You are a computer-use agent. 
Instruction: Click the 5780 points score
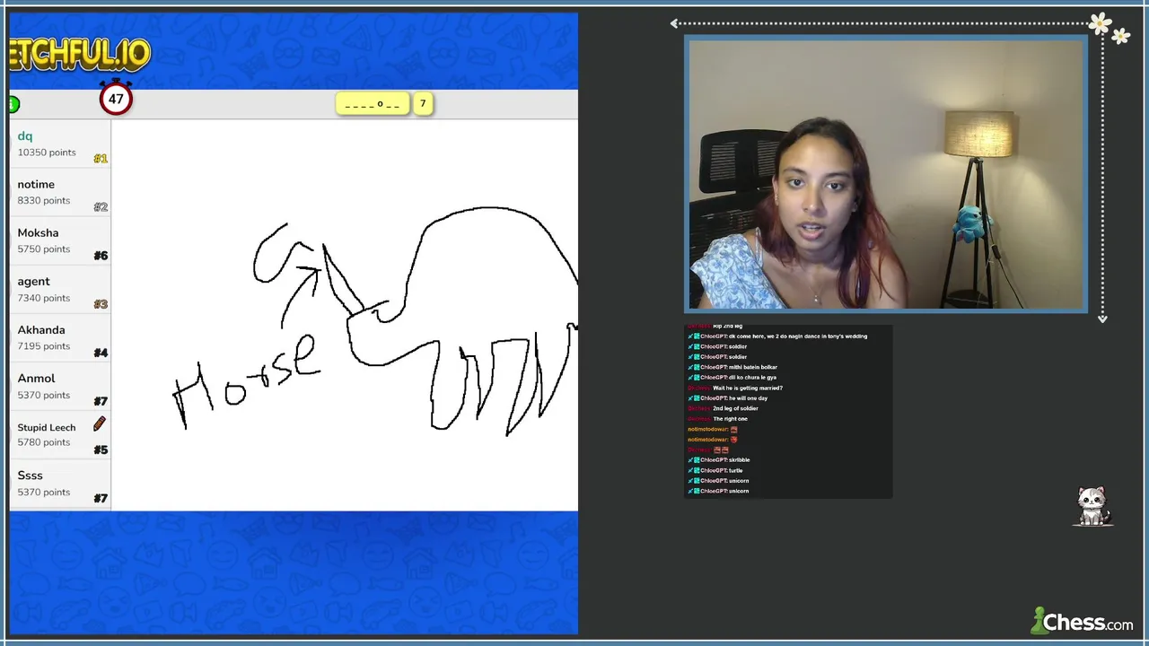coord(44,442)
